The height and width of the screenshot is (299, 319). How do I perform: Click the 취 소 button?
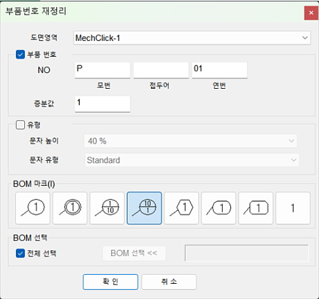pos(169,282)
